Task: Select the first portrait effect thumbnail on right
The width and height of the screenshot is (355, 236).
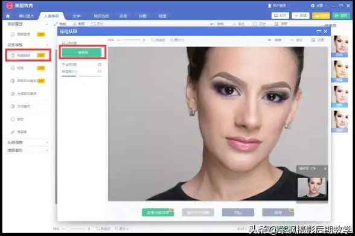Action: [339, 46]
